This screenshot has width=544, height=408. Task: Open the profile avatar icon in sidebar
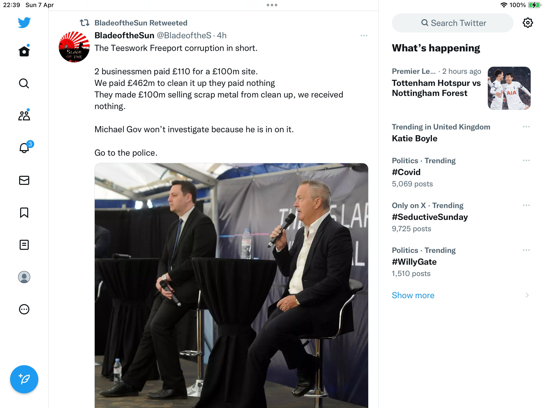tap(24, 277)
